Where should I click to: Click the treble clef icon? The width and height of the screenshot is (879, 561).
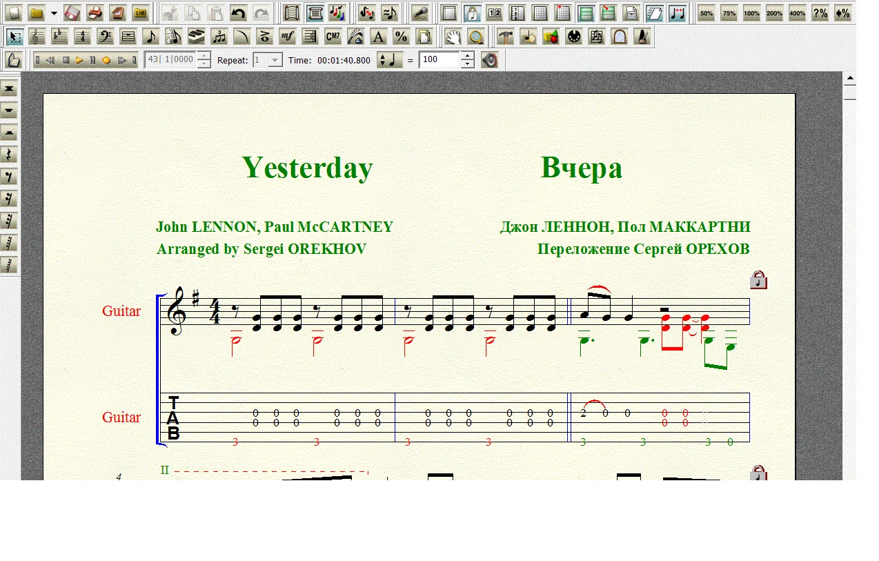point(37,37)
